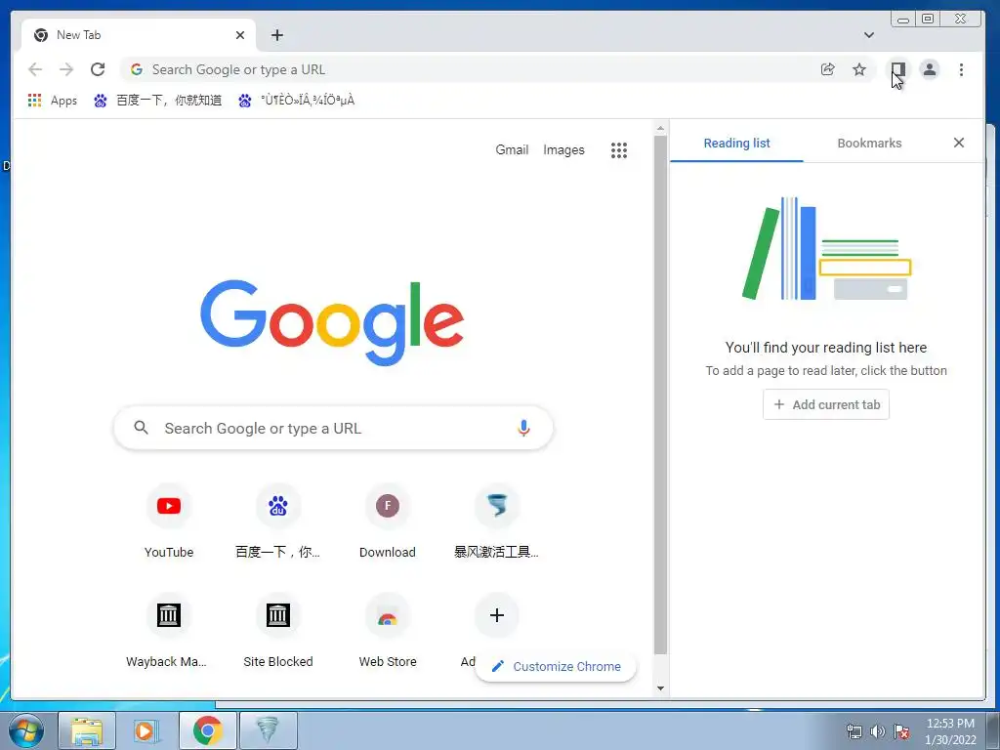Open the Site Blocked shortcut
This screenshot has height=750, width=1000.
(278, 630)
